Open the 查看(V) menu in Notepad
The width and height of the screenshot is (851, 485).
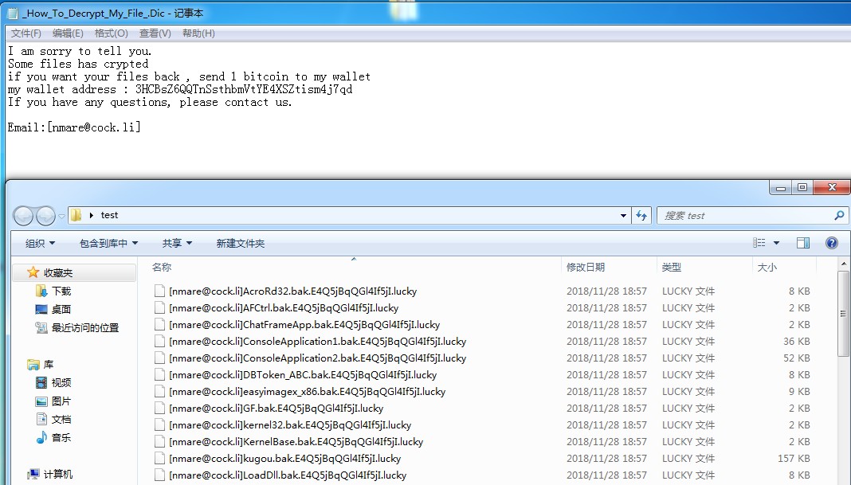point(155,33)
